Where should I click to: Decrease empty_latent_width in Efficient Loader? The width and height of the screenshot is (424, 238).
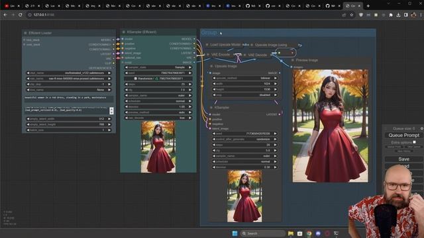28,119
